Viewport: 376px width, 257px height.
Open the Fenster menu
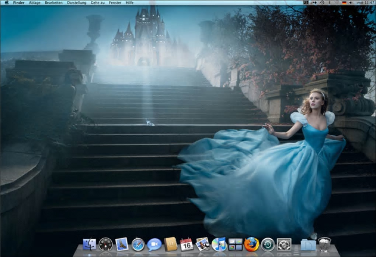pyautogui.click(x=115, y=3)
